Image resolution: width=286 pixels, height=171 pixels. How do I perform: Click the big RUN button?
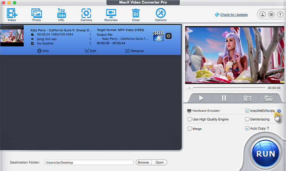pyautogui.click(x=266, y=154)
